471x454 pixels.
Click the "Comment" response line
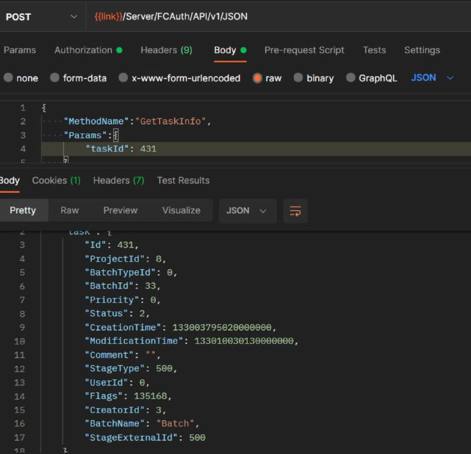tap(123, 355)
